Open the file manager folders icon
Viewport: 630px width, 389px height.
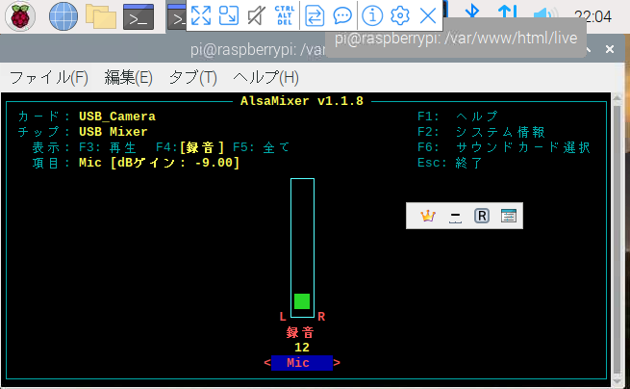coord(101,17)
